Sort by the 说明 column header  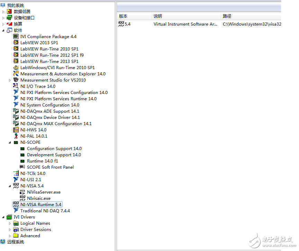click(x=186, y=16)
